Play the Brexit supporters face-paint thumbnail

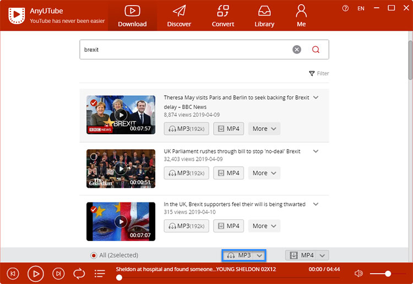121,222
